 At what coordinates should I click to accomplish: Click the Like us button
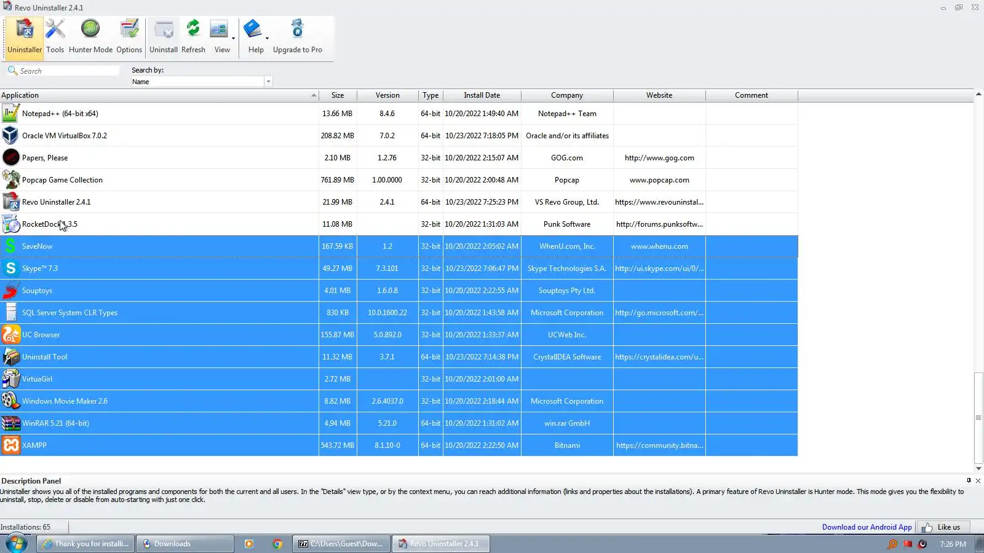tap(943, 527)
